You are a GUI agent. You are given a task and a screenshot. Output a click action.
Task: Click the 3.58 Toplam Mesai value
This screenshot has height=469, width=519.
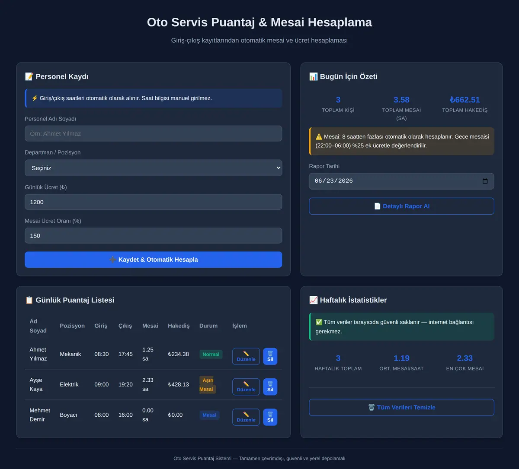[x=401, y=100]
